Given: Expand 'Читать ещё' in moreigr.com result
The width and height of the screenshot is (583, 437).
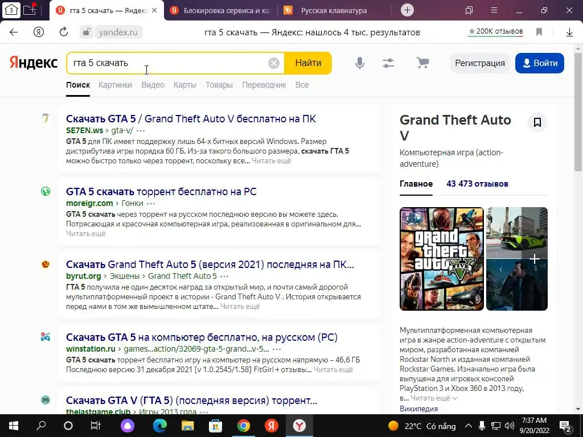Looking at the screenshot, I should coord(86,234).
